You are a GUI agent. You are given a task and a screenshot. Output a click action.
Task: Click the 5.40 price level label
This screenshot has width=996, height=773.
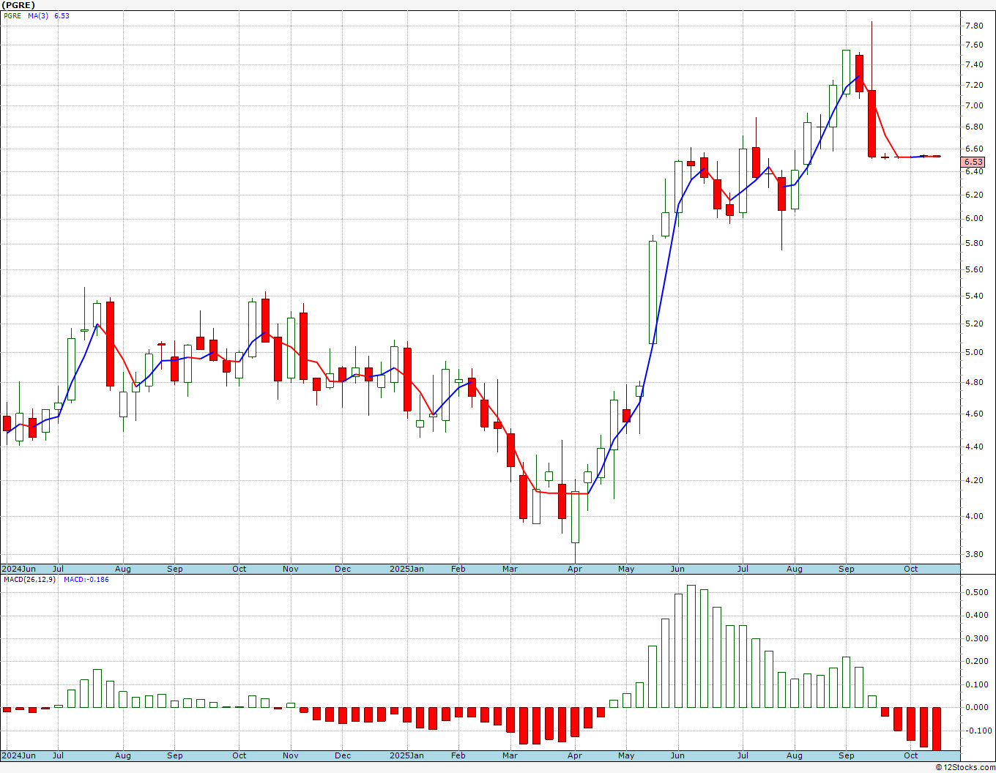click(x=974, y=296)
